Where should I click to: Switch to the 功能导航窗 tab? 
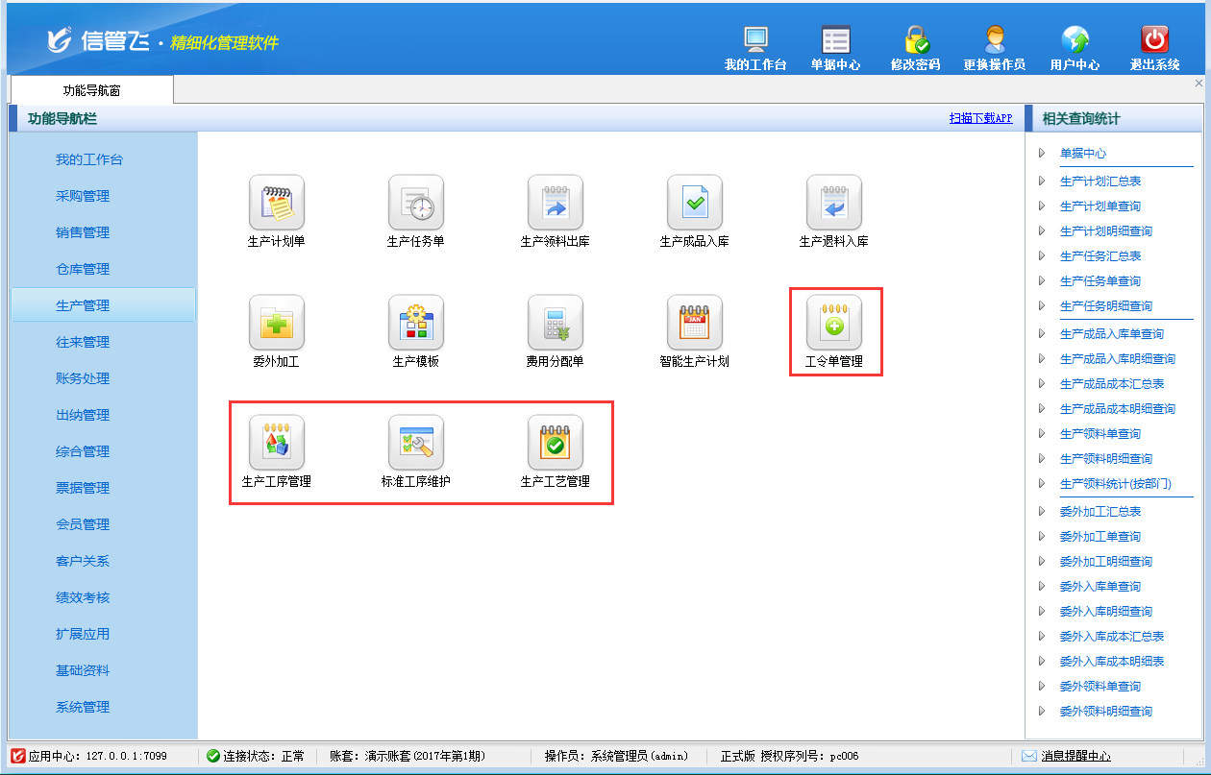point(91,90)
